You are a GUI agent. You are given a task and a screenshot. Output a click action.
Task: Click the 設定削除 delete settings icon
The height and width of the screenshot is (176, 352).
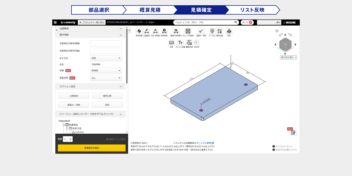point(164,31)
